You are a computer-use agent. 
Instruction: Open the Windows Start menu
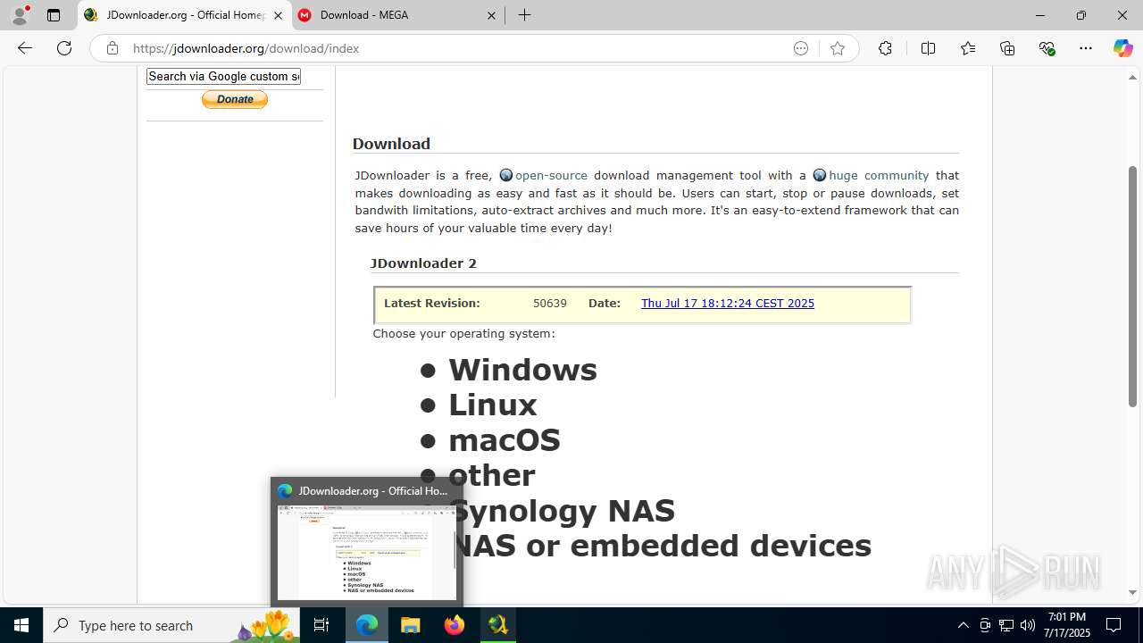[21, 625]
